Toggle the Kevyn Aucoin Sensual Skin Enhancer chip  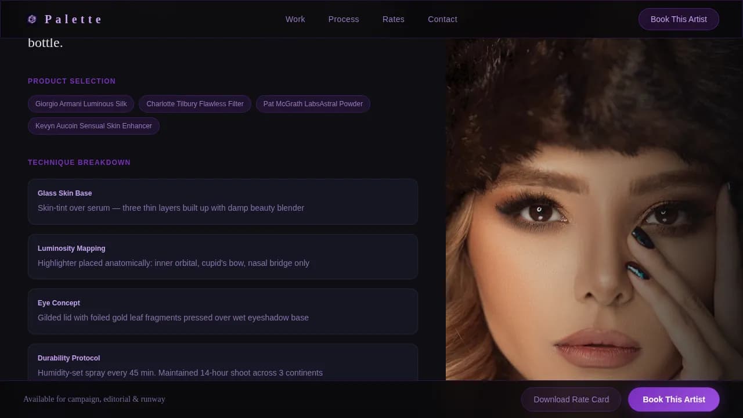[x=93, y=125]
